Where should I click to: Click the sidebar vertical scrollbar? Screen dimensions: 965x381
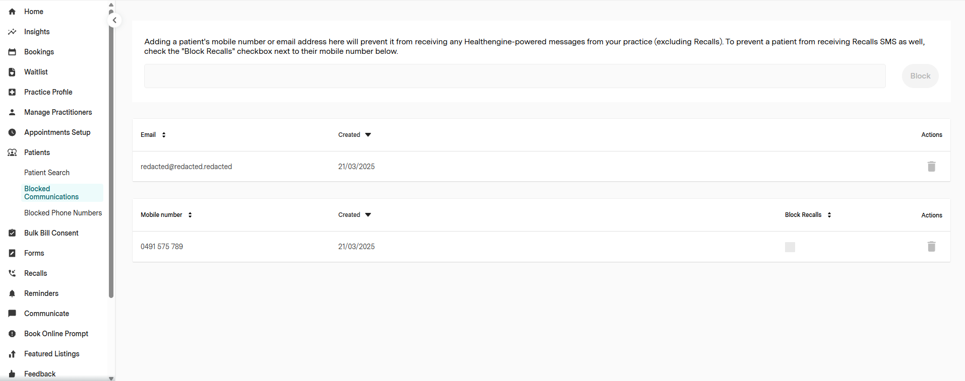pos(111,151)
